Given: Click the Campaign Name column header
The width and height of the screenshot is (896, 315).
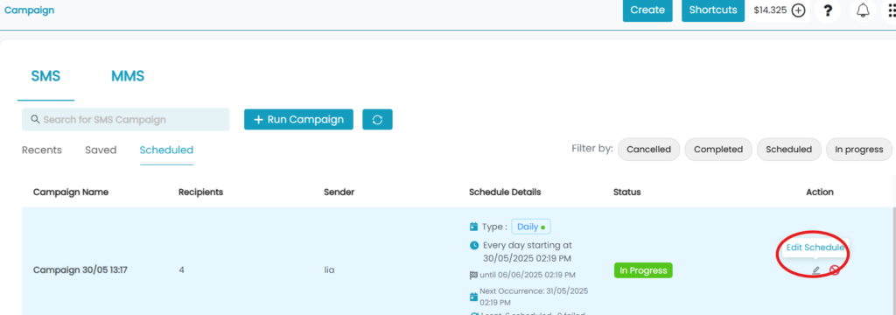Looking at the screenshot, I should coord(70,192).
